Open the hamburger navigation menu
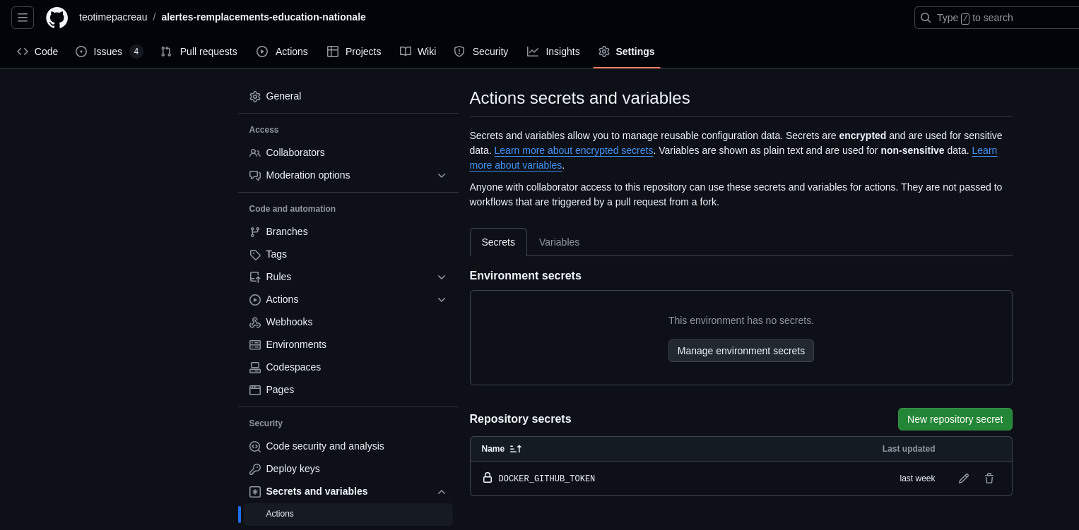The image size is (1079, 530). pos(23,18)
